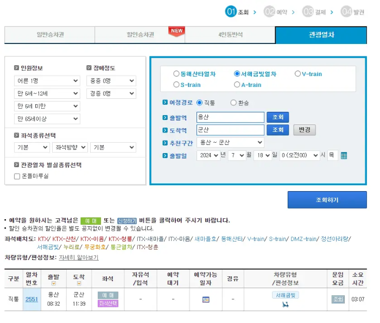Click 예매 button for train 2551
This screenshot has width=380, height=323.
point(108,295)
